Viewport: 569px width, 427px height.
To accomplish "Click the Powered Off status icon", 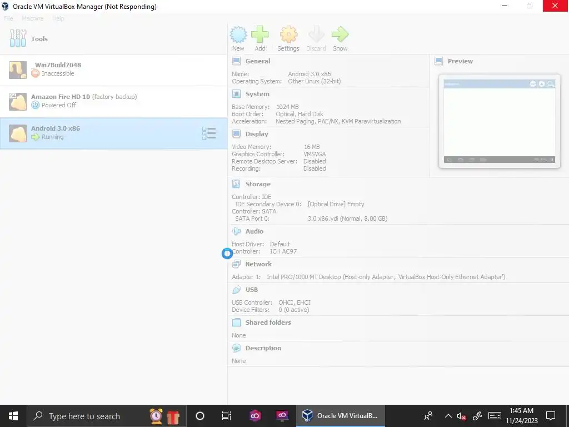I will coord(35,105).
